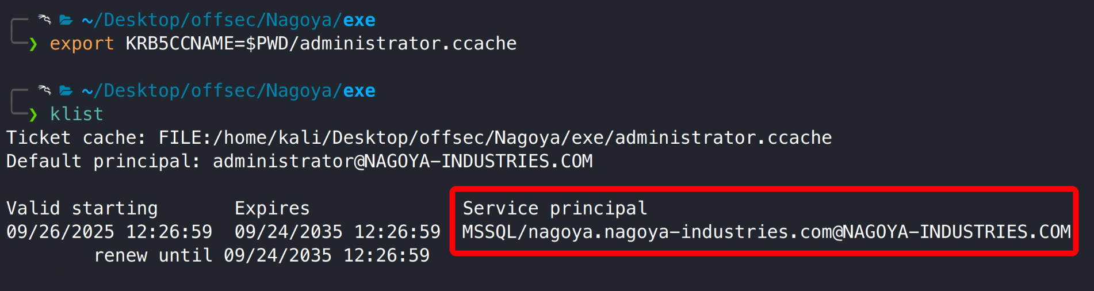
Task: Click the expiry timestamp below the Expires header
Action: [x=337, y=232]
